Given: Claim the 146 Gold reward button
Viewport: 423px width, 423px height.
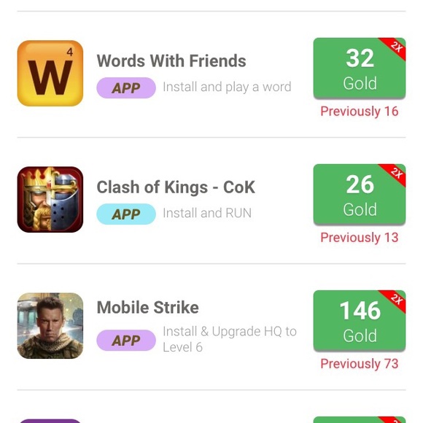Looking at the screenshot, I should coord(360,321).
